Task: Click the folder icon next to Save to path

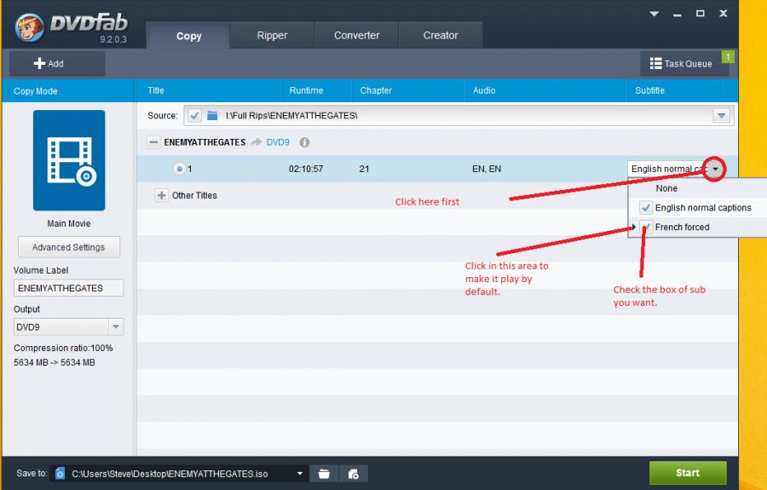Action: [x=325, y=473]
